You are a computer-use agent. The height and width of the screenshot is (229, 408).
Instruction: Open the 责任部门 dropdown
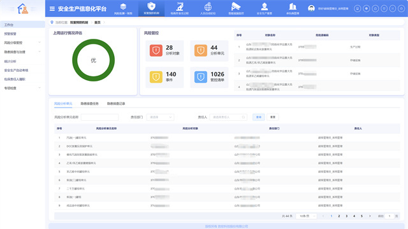160,117
